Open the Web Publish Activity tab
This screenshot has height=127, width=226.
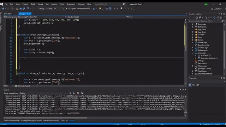[51, 121]
